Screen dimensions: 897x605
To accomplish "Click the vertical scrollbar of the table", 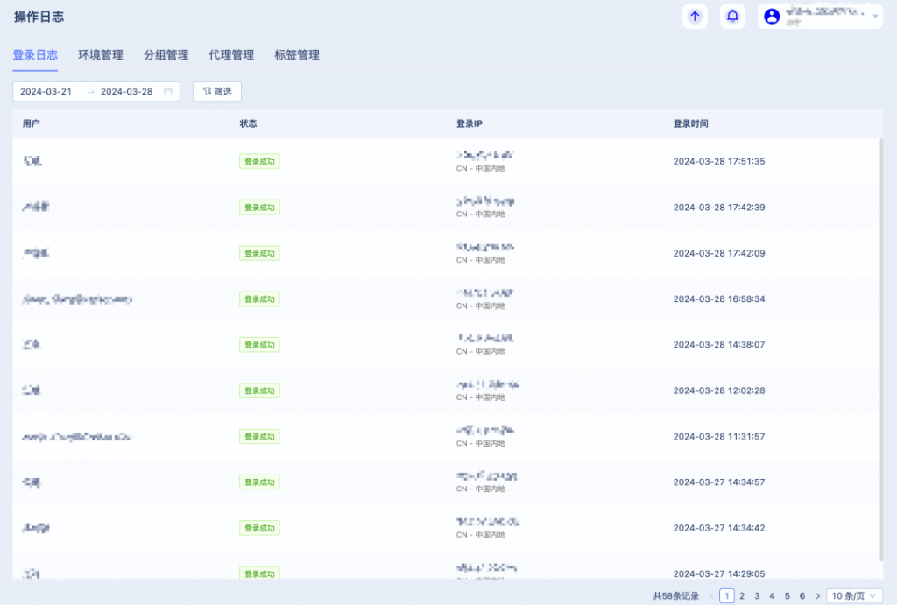I will (880, 350).
